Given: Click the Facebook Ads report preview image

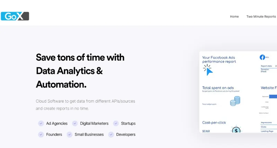Looking at the screenshot, I should (x=238, y=92).
